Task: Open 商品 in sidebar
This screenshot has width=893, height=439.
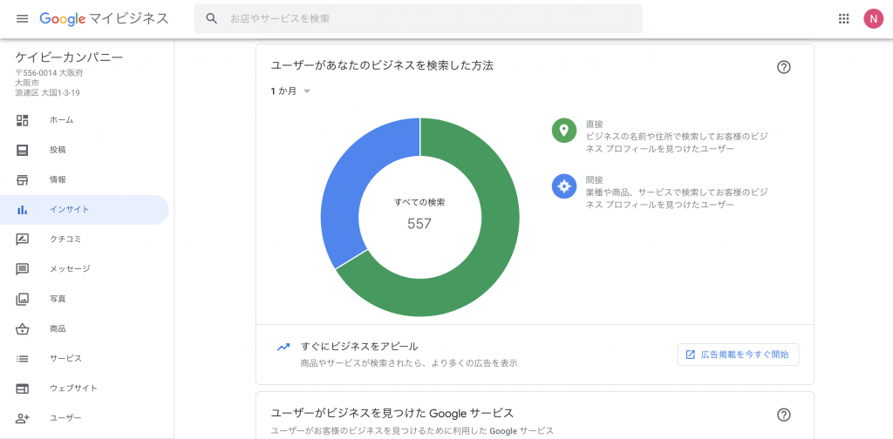Action: tap(85, 328)
